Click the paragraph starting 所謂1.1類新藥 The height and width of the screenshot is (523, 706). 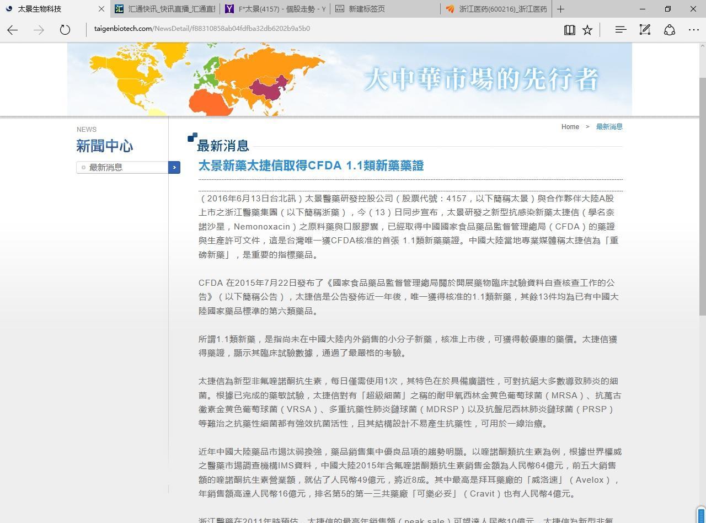(x=408, y=346)
